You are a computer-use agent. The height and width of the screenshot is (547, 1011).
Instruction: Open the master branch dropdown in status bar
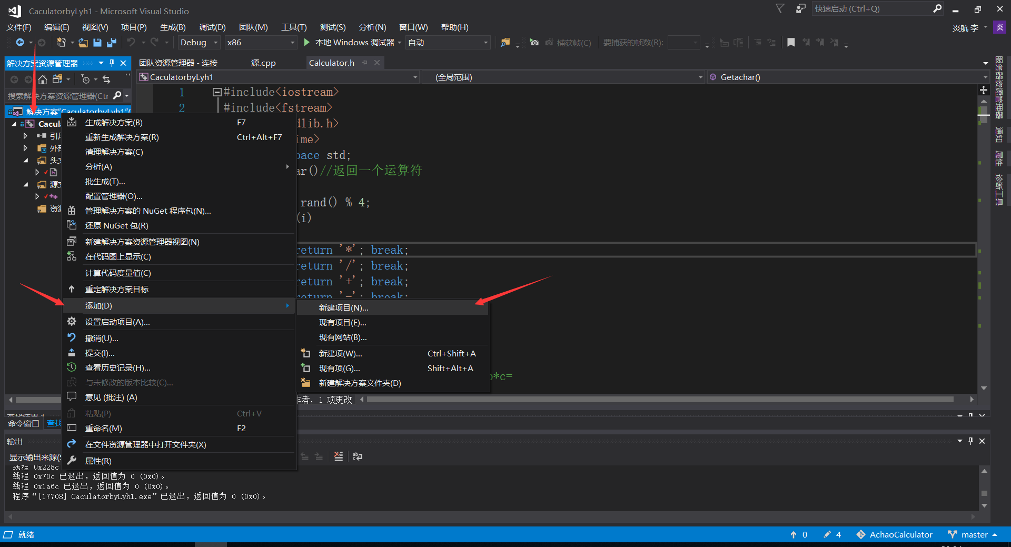coord(973,534)
